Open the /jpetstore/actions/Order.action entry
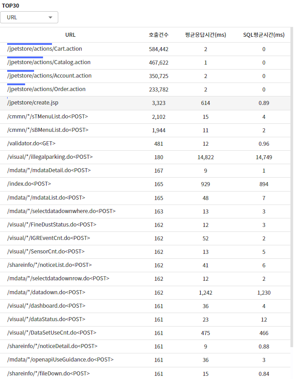The height and width of the screenshot is (379, 294). (x=47, y=90)
